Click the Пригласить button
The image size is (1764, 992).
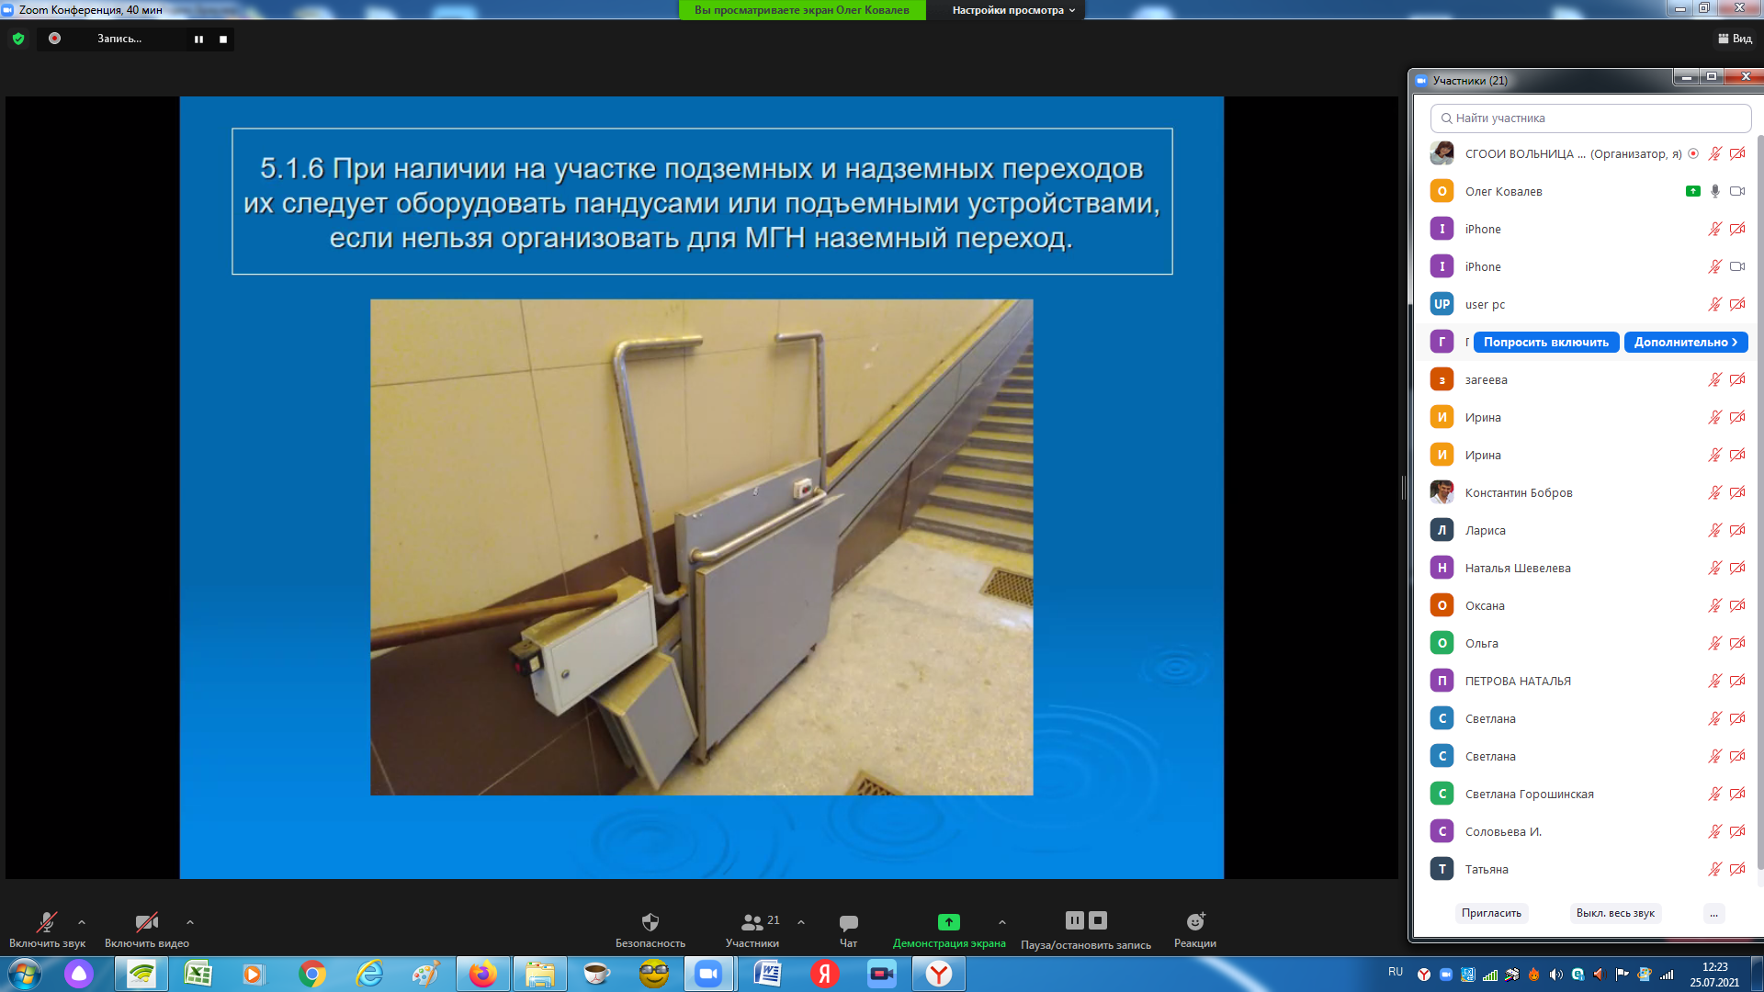(x=1491, y=913)
